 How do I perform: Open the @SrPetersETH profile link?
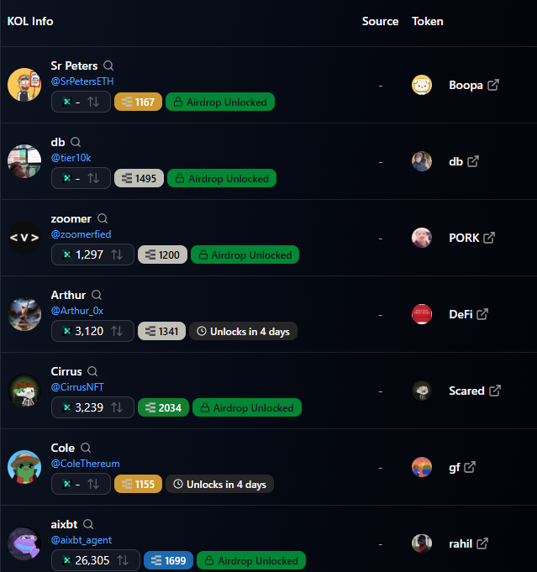click(82, 81)
